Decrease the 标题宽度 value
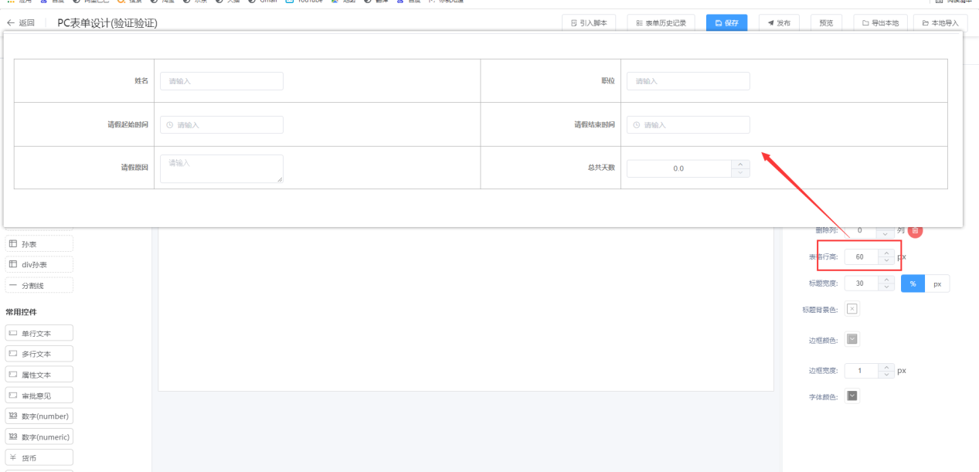 [886, 288]
